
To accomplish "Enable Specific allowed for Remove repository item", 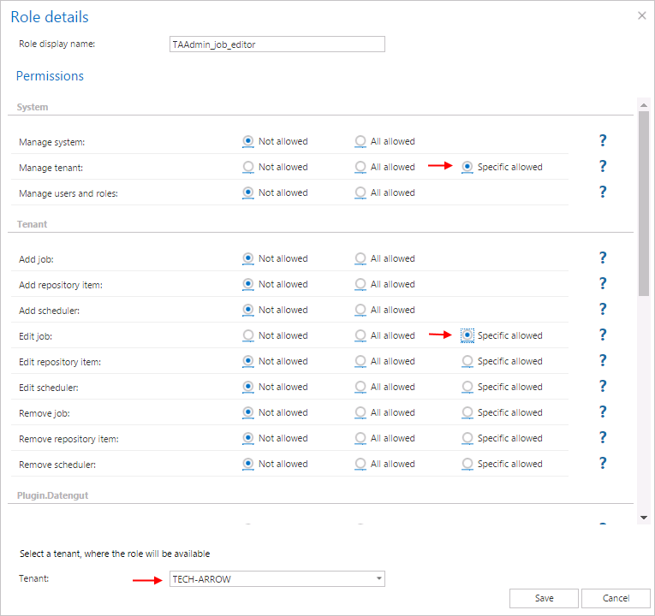I will (467, 438).
